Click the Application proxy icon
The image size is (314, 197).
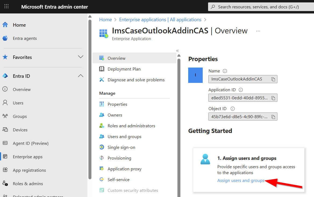[102, 168]
